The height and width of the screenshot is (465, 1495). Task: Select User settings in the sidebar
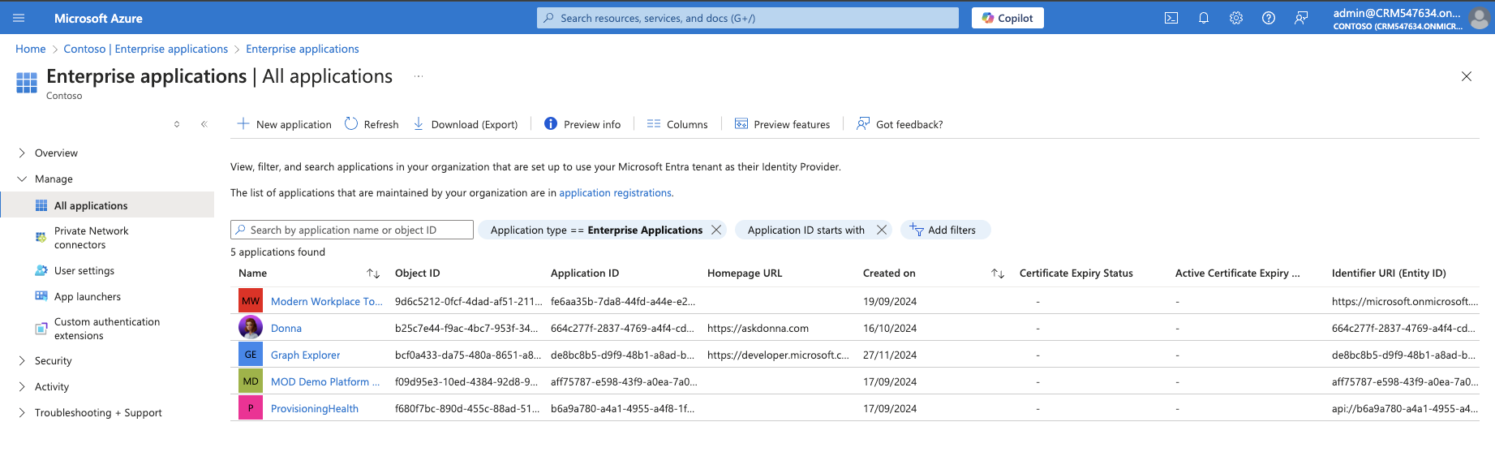[x=84, y=270]
